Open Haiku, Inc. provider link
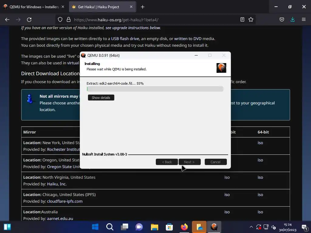Viewport: 311px width, 233px height. pos(57,184)
